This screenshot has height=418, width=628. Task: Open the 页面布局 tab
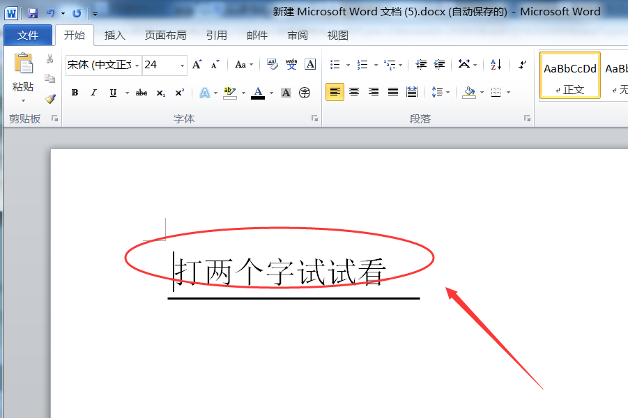(x=165, y=36)
